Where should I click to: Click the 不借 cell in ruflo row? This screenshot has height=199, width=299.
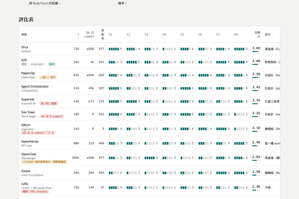(268, 188)
